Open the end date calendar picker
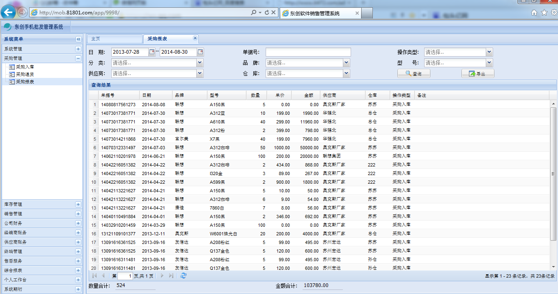 (x=200, y=52)
